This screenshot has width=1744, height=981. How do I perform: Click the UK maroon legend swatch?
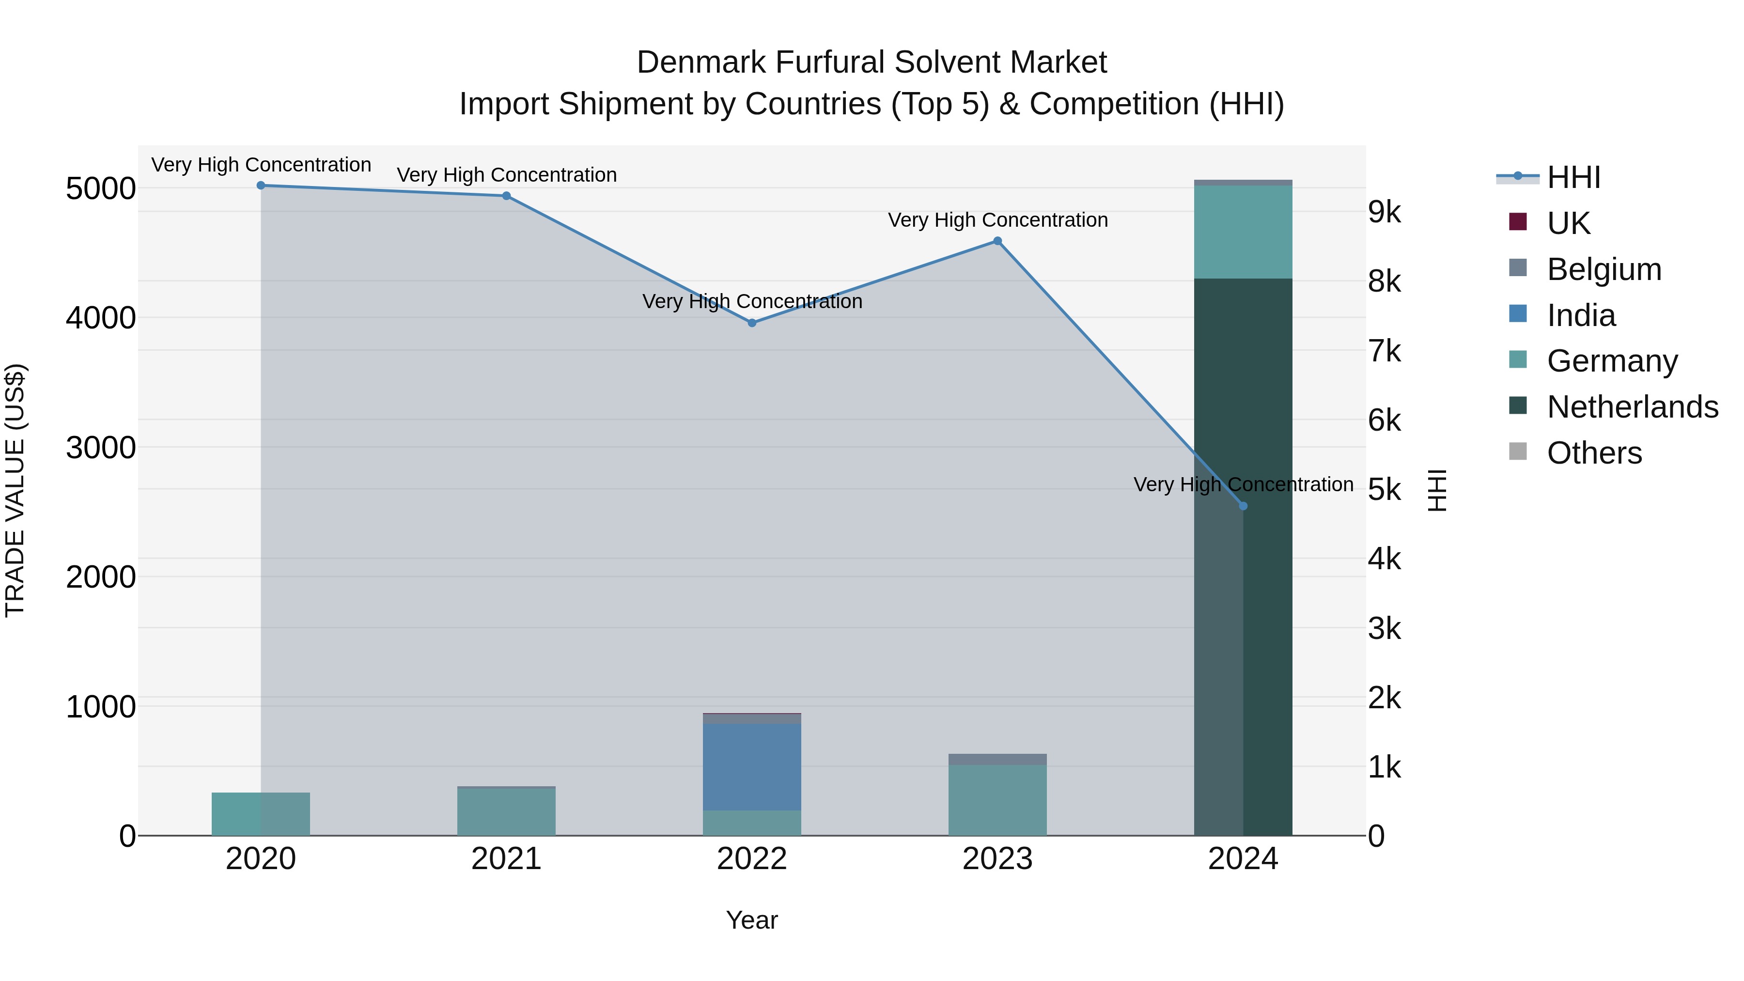tap(1518, 221)
